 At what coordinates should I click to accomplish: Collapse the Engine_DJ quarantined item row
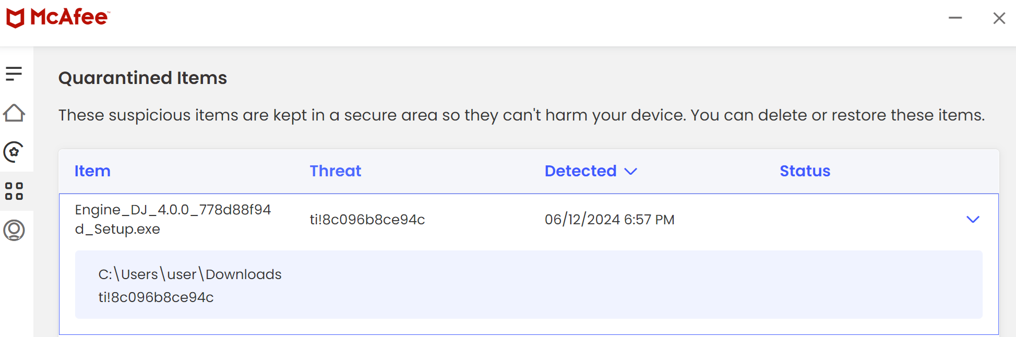(973, 220)
